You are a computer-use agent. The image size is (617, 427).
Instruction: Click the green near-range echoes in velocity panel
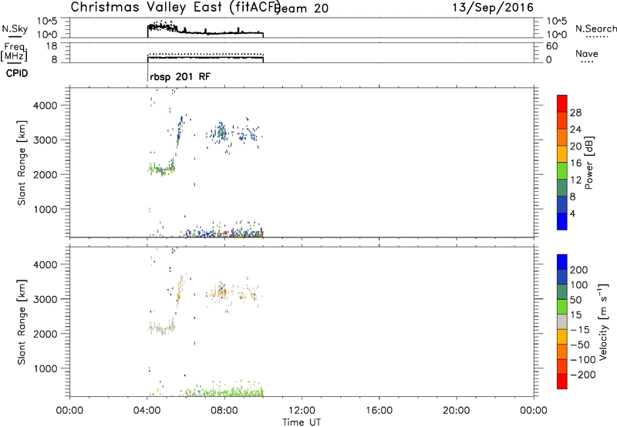click(224, 392)
